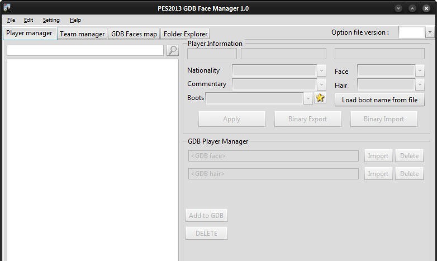Screen dimensions: 437x261
Task: Click the first Player Information field
Action: point(212,54)
